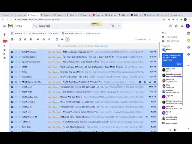The height and width of the screenshot is (144, 192).
Task: Star the DISCOVERY email
Action: [x=16, y=92]
